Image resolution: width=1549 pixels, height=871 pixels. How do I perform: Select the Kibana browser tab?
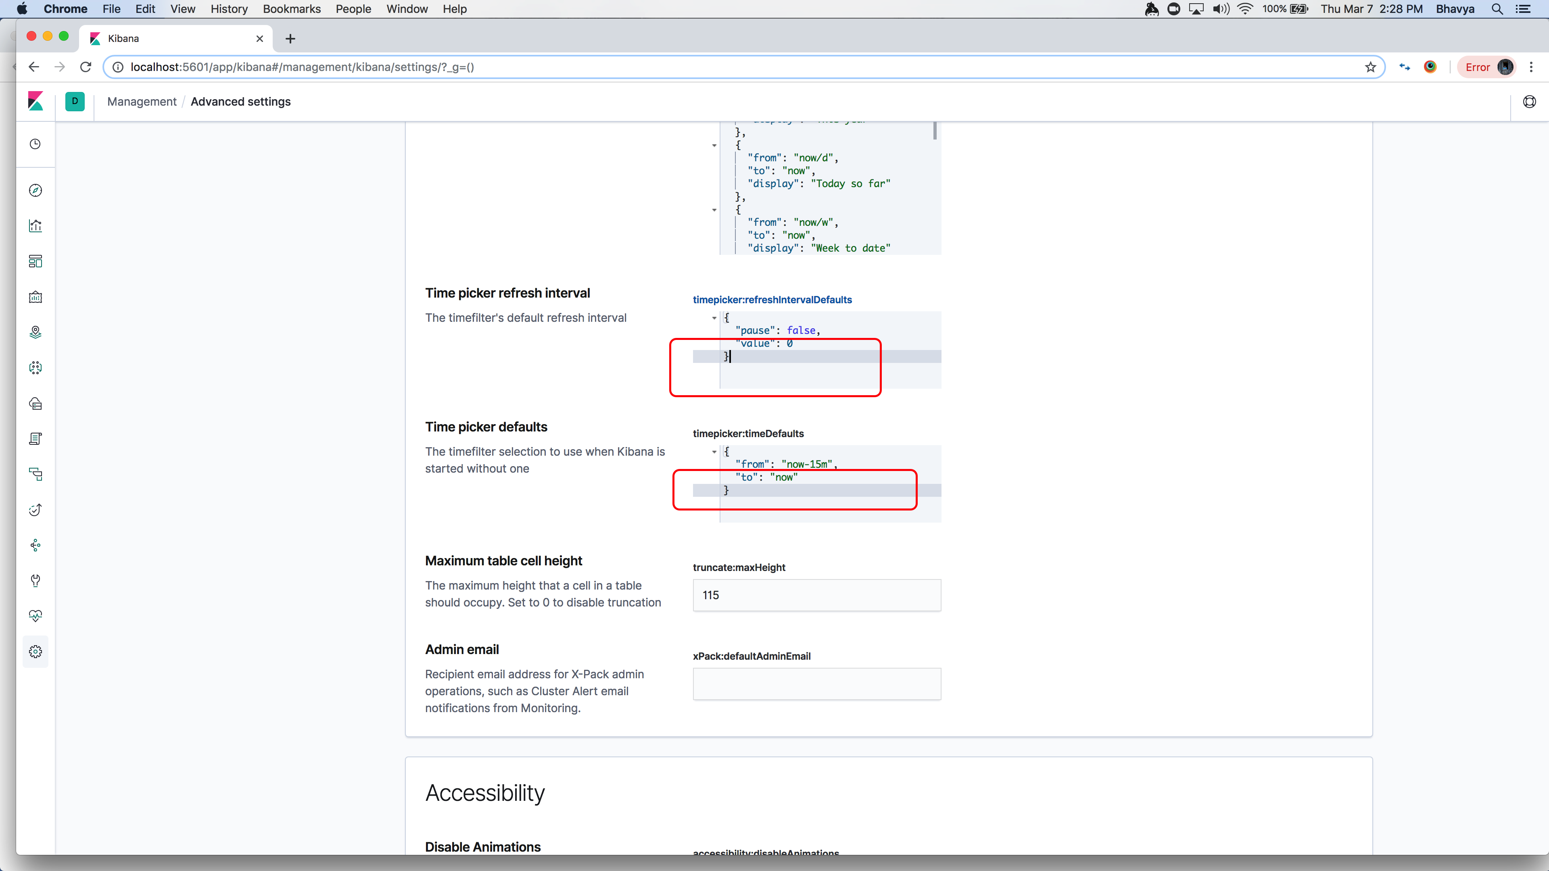[x=176, y=38]
